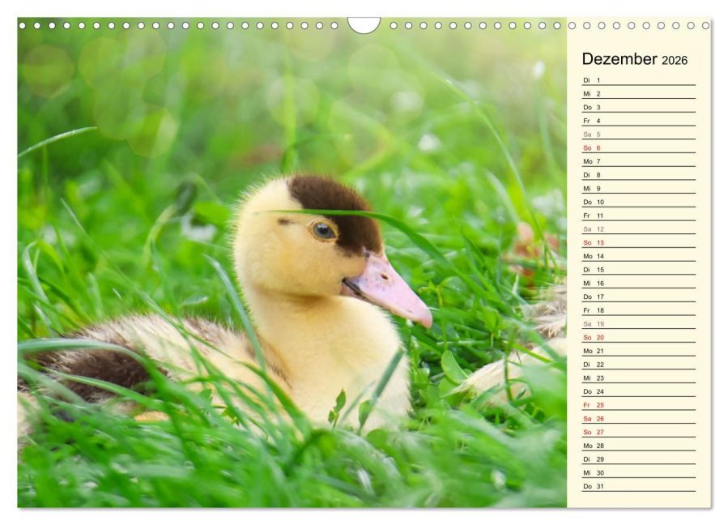Click the Mi 16 entry line
The height and width of the screenshot is (525, 728).
(639, 284)
